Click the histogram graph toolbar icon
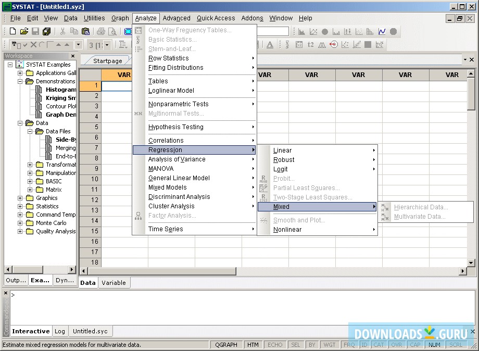This screenshot has width=479, height=351. click(301, 32)
